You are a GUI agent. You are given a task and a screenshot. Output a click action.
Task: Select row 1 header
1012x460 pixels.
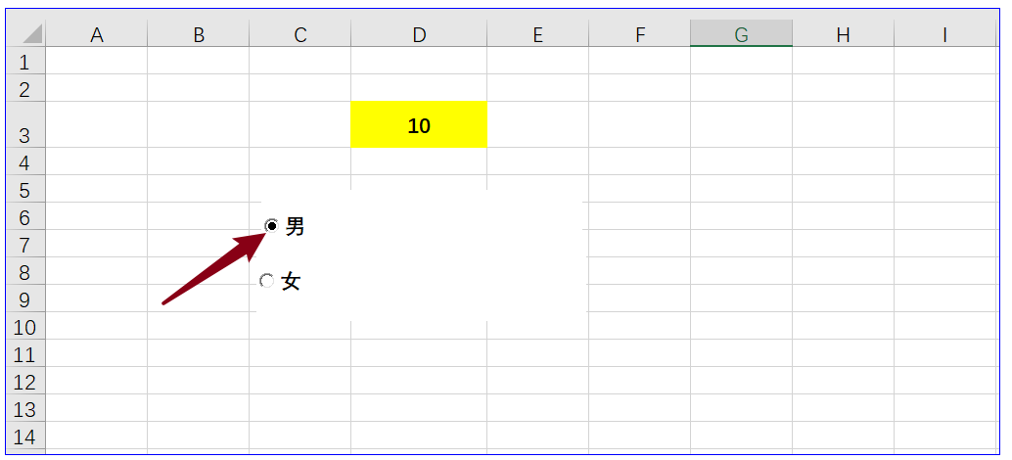27,61
